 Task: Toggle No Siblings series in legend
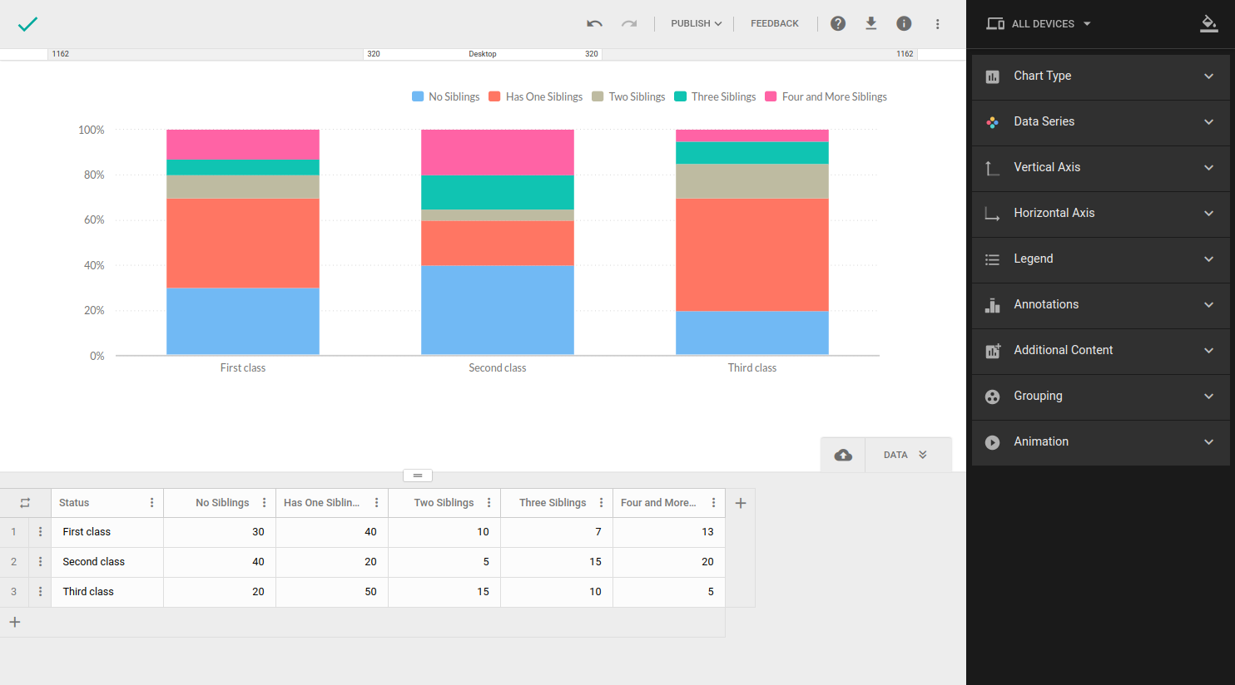446,97
